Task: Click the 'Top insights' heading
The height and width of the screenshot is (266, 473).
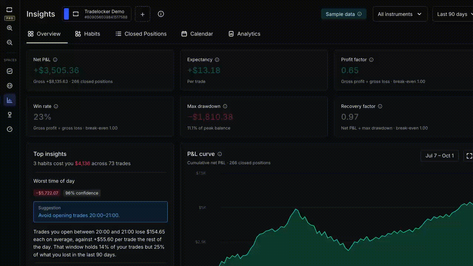Action: [x=50, y=154]
